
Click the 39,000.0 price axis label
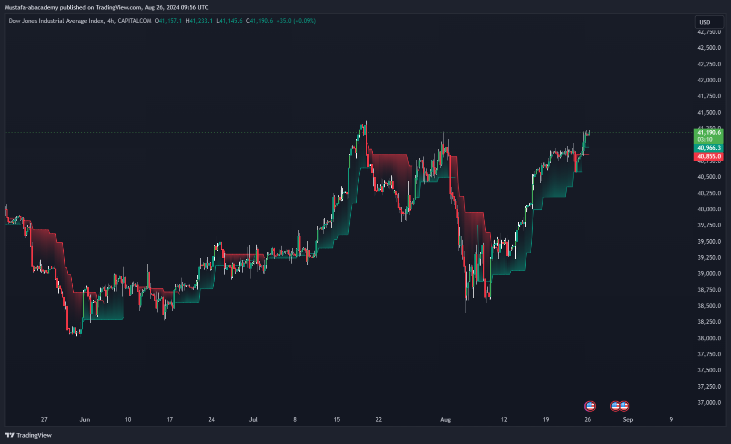click(709, 274)
